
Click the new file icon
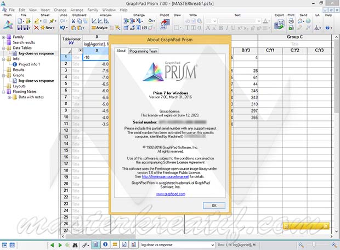click(x=20, y=21)
